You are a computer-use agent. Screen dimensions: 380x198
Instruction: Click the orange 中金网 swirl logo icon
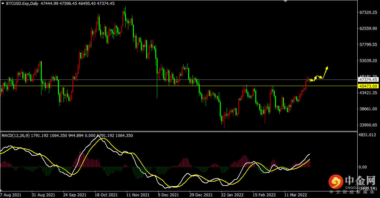click(336, 182)
